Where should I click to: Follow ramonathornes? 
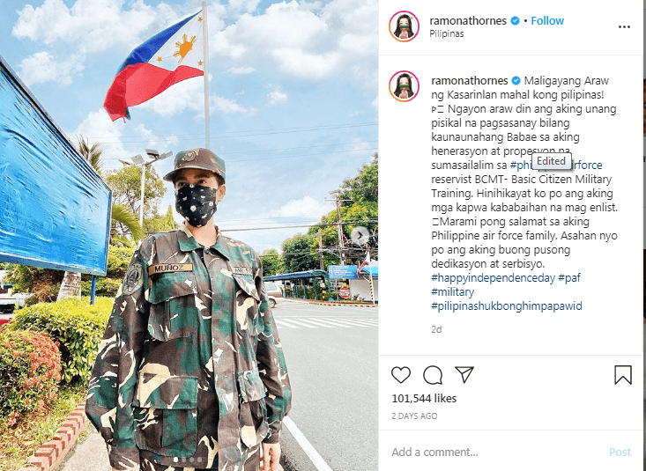(x=547, y=20)
